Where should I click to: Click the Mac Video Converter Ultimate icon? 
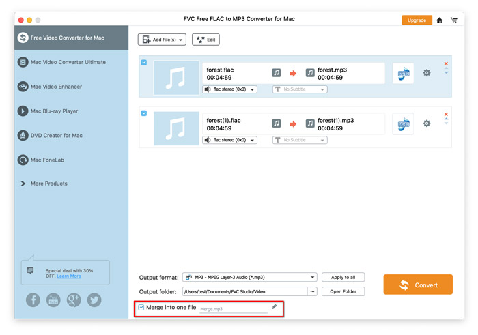(23, 62)
